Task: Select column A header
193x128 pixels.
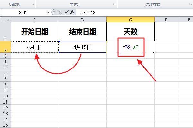Action: (34, 20)
